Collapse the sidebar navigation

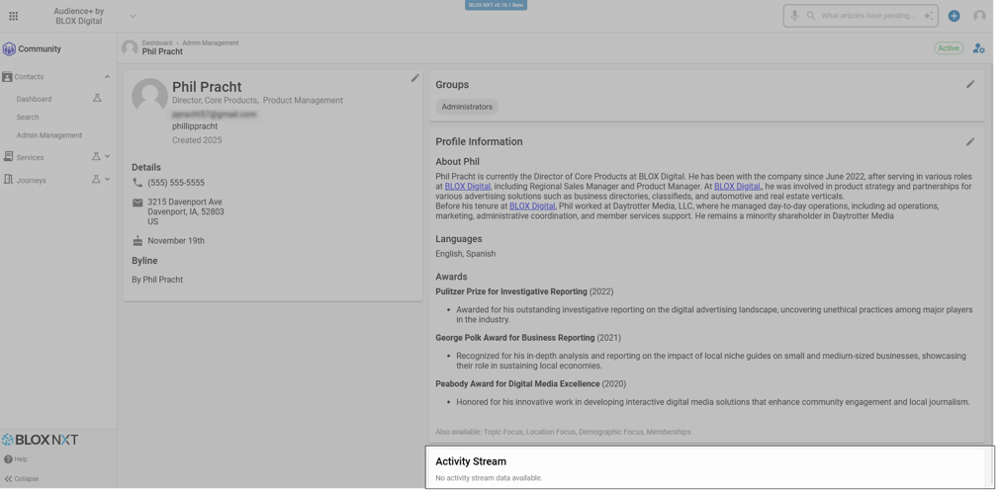click(x=21, y=479)
